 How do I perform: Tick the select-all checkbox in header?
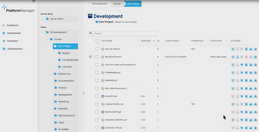coord(97,41)
